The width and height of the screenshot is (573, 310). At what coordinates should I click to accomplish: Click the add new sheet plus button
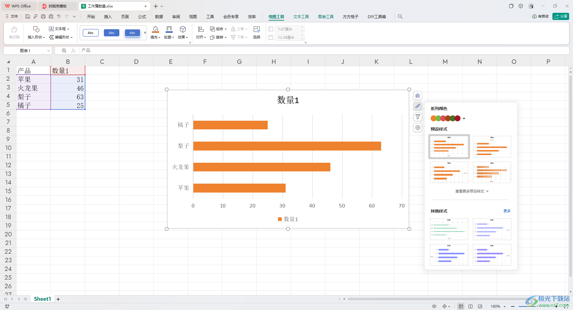pyautogui.click(x=58, y=299)
